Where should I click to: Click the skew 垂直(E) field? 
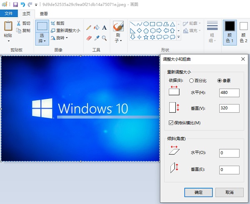point(229,170)
